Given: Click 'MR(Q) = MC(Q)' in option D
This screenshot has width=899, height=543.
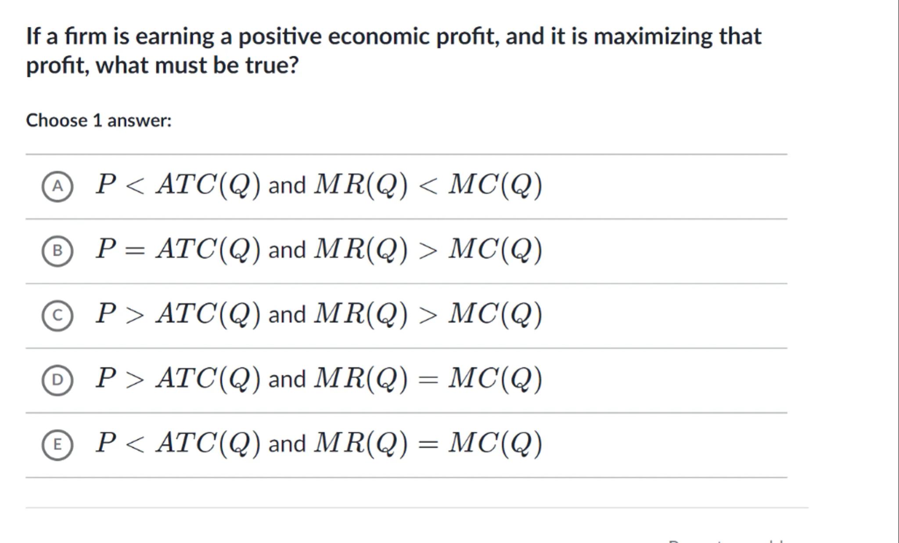Looking at the screenshot, I should pos(428,378).
